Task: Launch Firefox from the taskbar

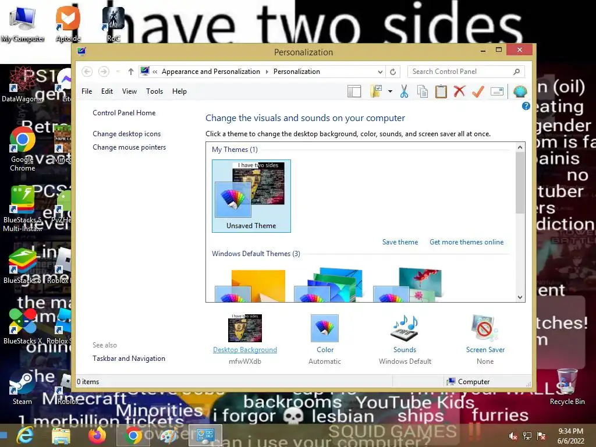Action: (97, 435)
